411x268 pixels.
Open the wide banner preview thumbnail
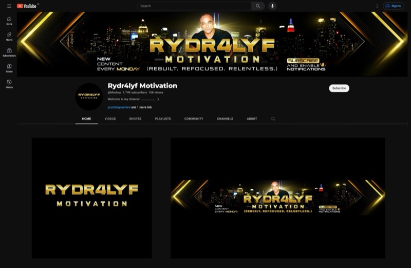(278, 198)
